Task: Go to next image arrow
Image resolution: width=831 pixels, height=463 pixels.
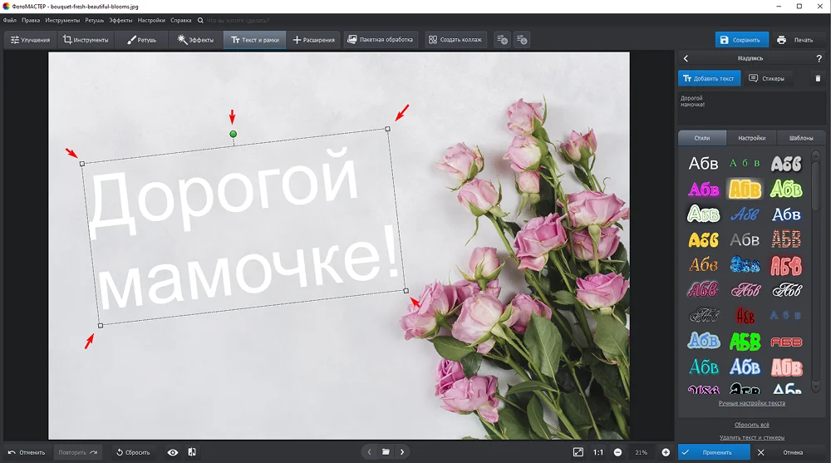Action: (x=402, y=452)
